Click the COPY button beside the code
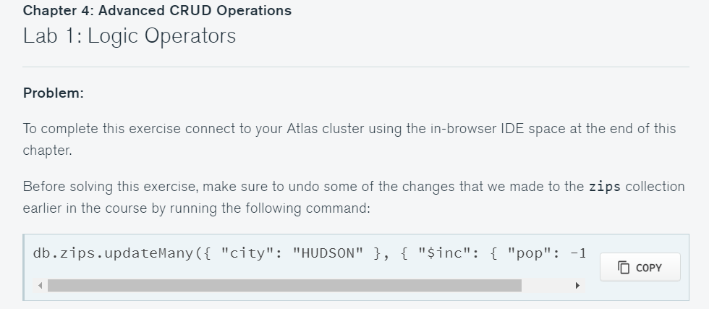Screen dimensions: 709x309 (640, 267)
